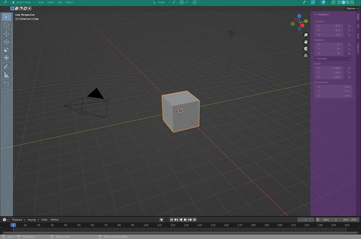Switch to wireframe shading
361x239 pixels.
[x=339, y=2]
